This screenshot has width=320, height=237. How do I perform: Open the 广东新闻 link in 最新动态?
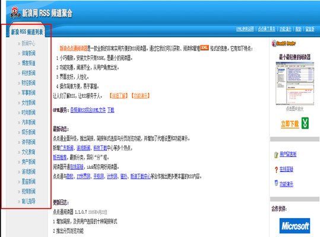[x=66, y=148]
